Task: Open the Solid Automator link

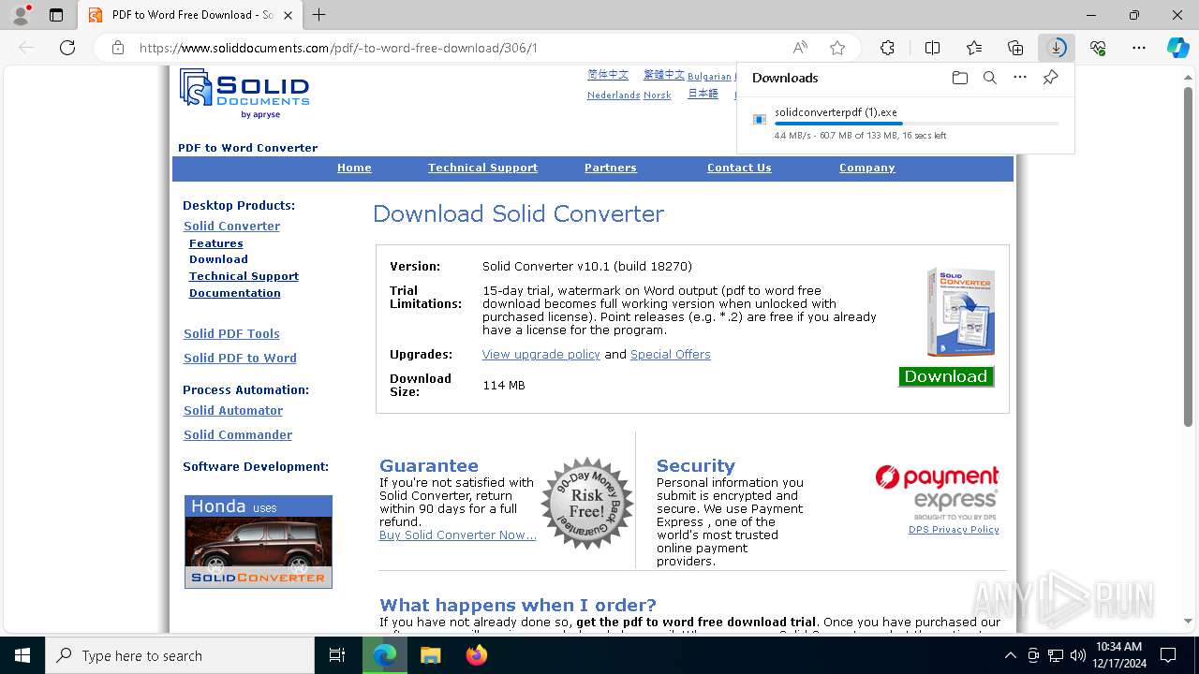Action: click(233, 410)
